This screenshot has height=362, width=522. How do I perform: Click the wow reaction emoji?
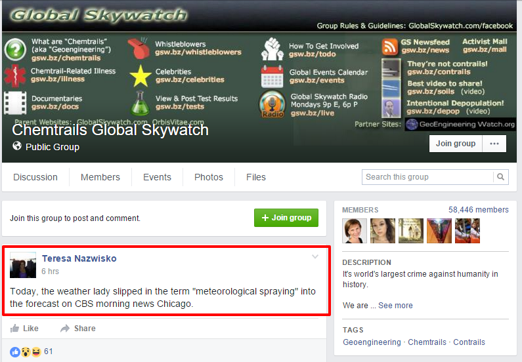[x=26, y=352]
